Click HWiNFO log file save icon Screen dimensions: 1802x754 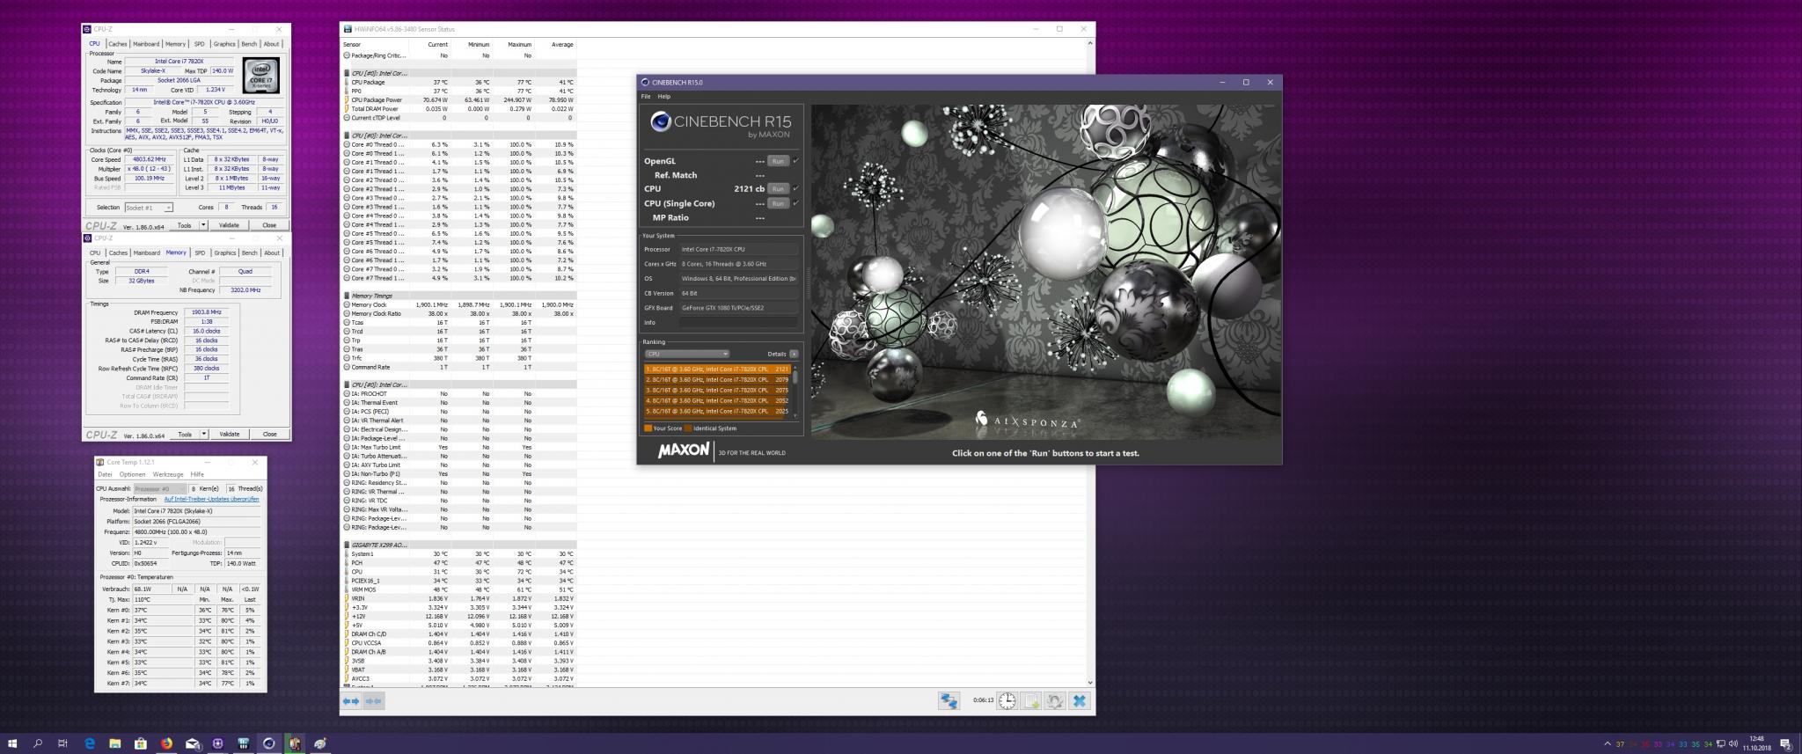1031,700
